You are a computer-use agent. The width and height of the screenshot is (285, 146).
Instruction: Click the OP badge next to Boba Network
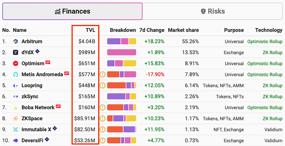[x=58, y=106]
